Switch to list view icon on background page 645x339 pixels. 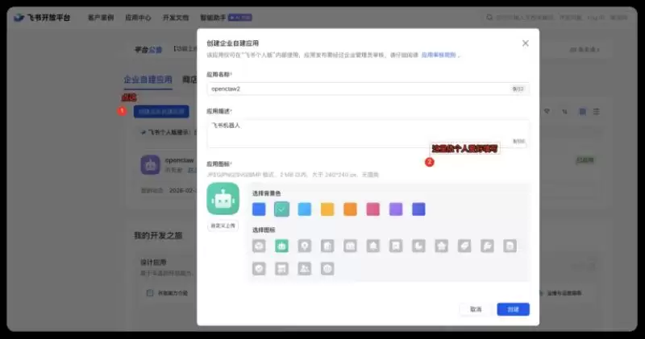point(596,111)
